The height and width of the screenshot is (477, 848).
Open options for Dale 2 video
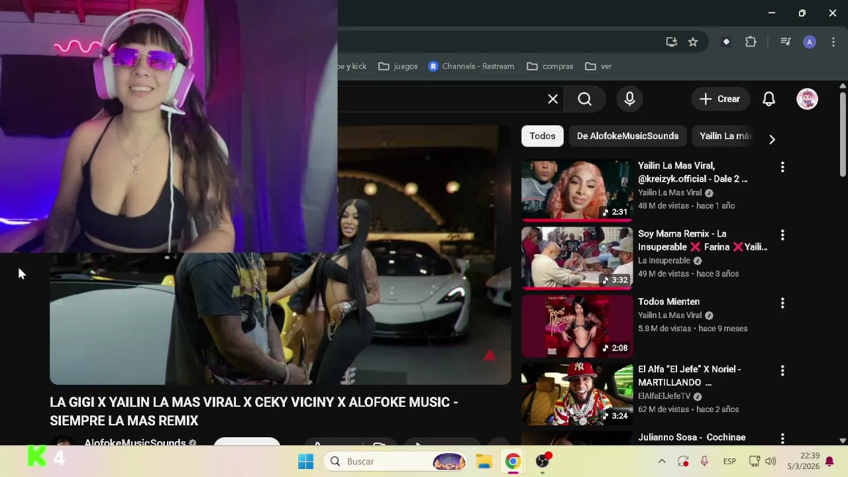(782, 167)
